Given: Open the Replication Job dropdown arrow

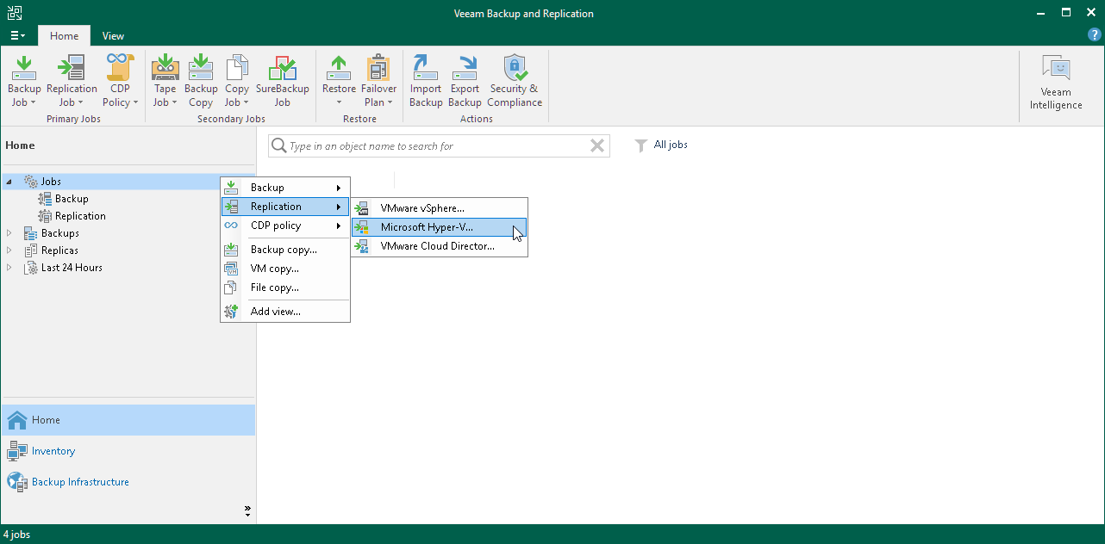Looking at the screenshot, I should (x=80, y=102).
